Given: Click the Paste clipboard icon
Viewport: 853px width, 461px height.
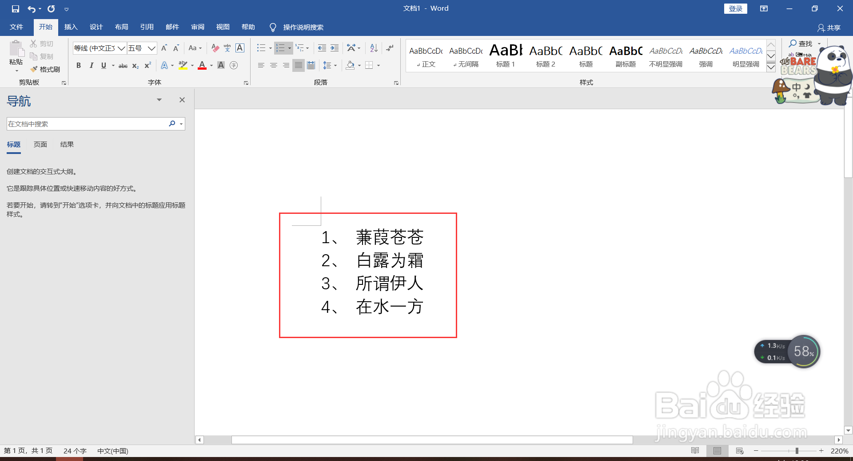Looking at the screenshot, I should coord(16,48).
